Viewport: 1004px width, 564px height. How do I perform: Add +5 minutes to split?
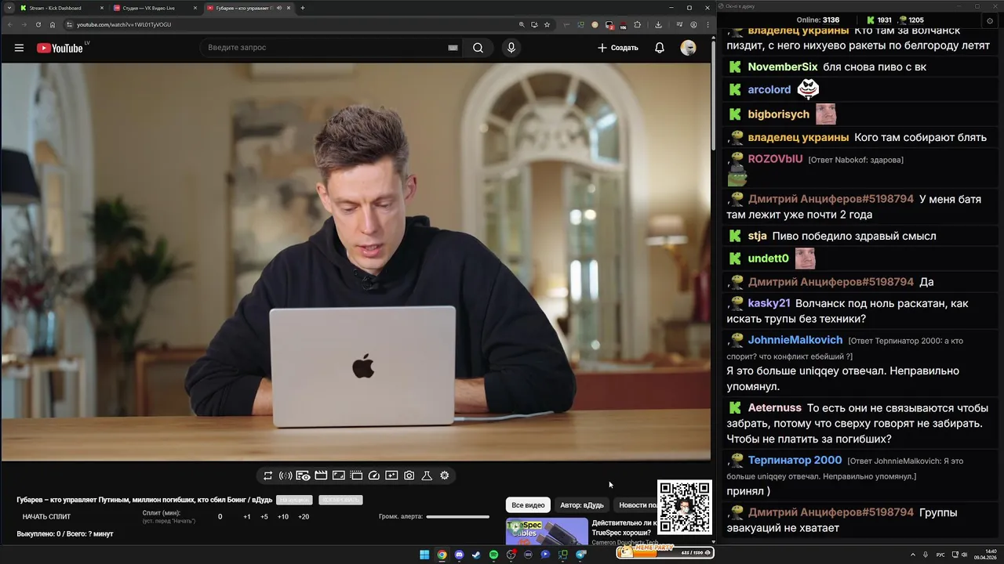pyautogui.click(x=264, y=517)
